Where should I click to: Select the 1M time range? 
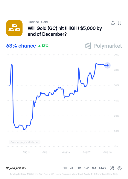click(x=94, y=168)
